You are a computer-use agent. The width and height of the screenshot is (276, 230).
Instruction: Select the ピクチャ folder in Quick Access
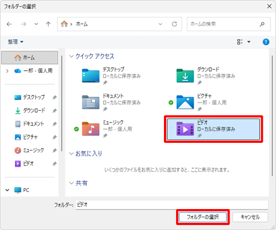pyautogui.click(x=201, y=103)
